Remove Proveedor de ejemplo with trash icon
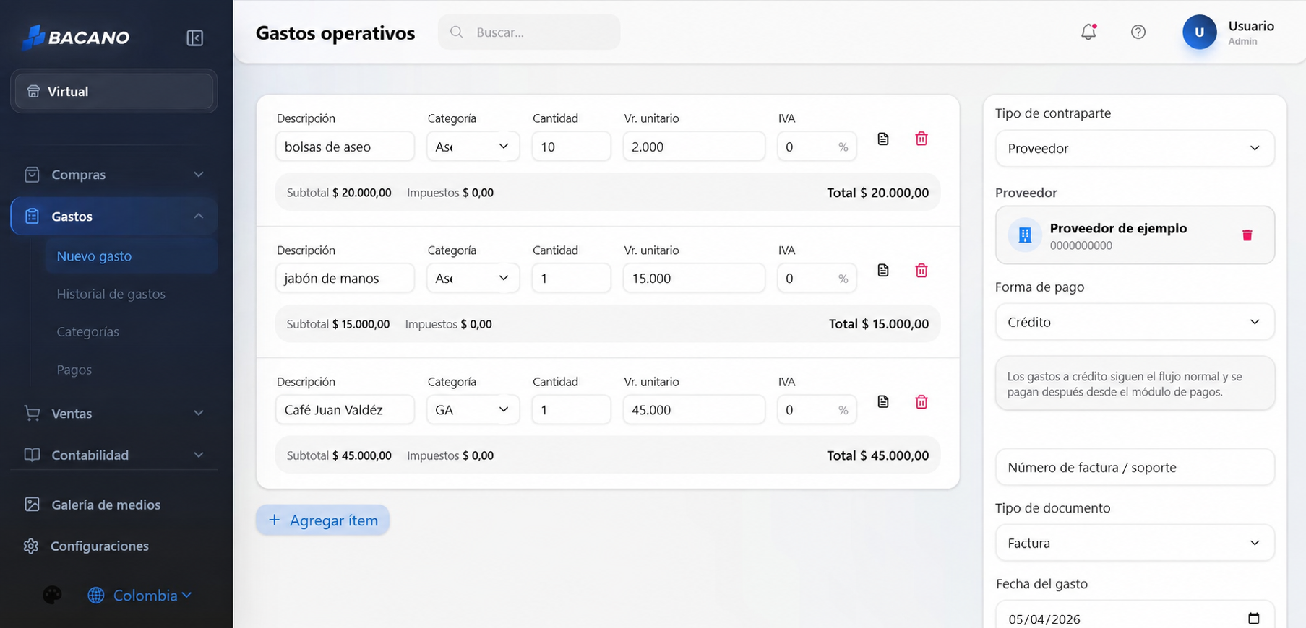The image size is (1306, 628). [x=1247, y=235]
